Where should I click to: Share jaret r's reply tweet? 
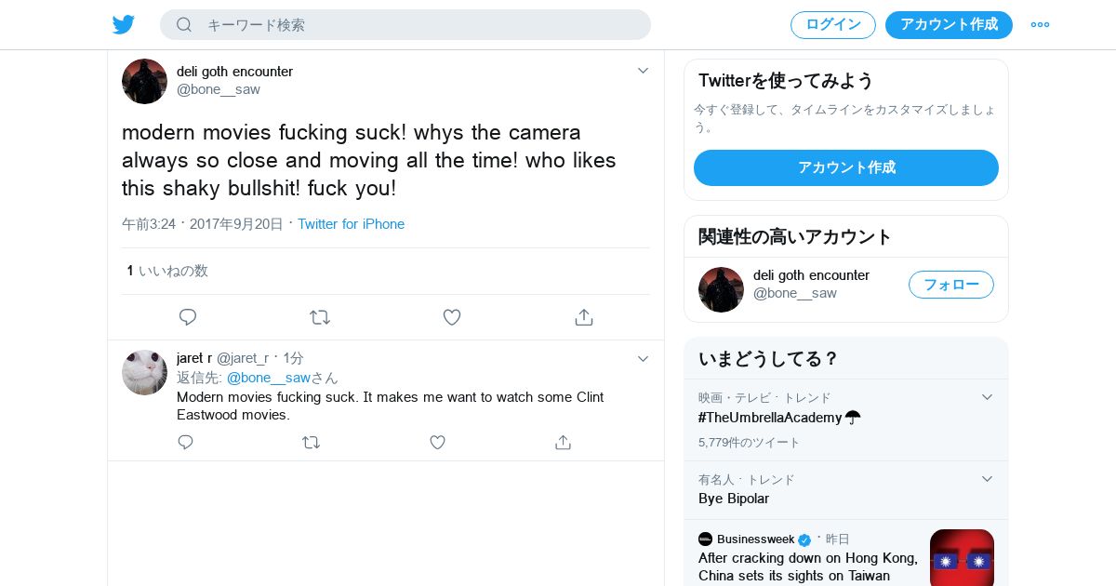563,442
